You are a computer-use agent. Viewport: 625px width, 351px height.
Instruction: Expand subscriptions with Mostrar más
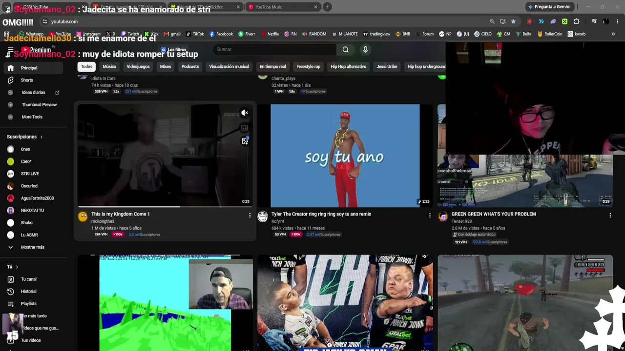[32, 247]
